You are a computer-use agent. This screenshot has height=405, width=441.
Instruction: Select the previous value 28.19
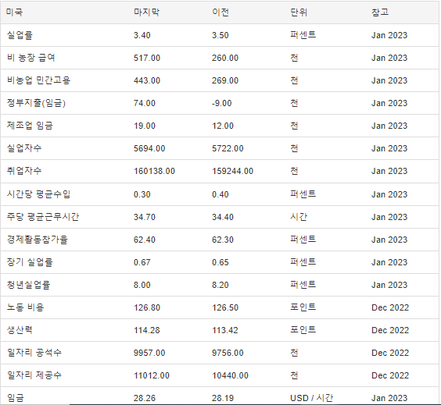pyautogui.click(x=223, y=398)
